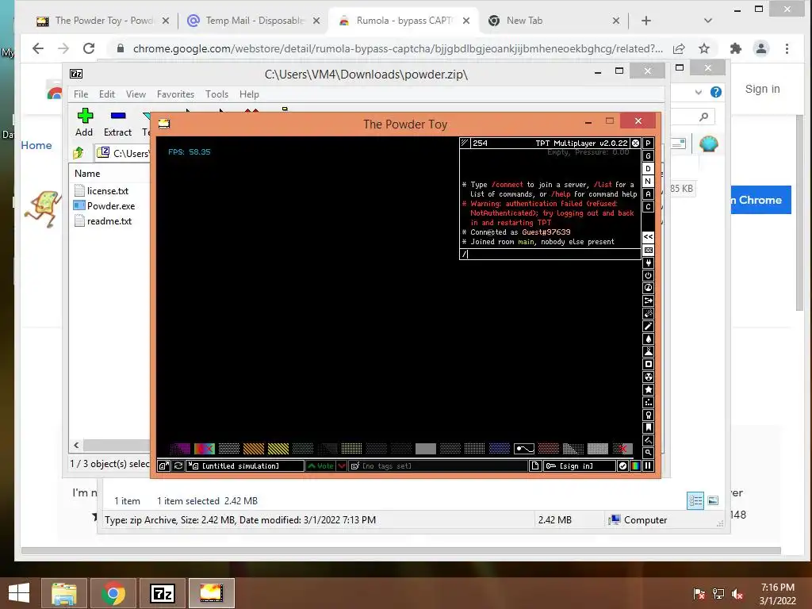
Task: Click the Add icon in 7-Zip
Action: point(84,123)
